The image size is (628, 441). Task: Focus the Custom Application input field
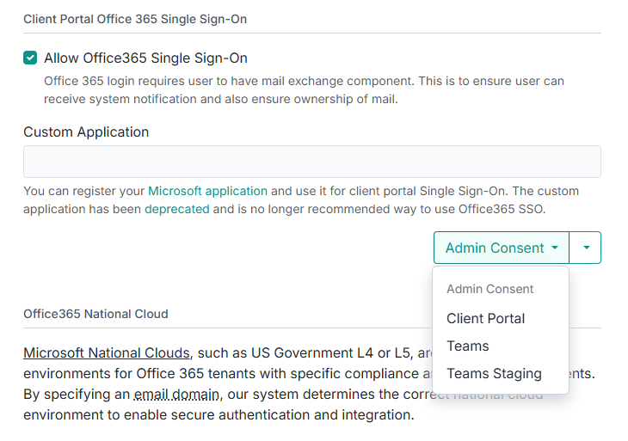tap(311, 162)
